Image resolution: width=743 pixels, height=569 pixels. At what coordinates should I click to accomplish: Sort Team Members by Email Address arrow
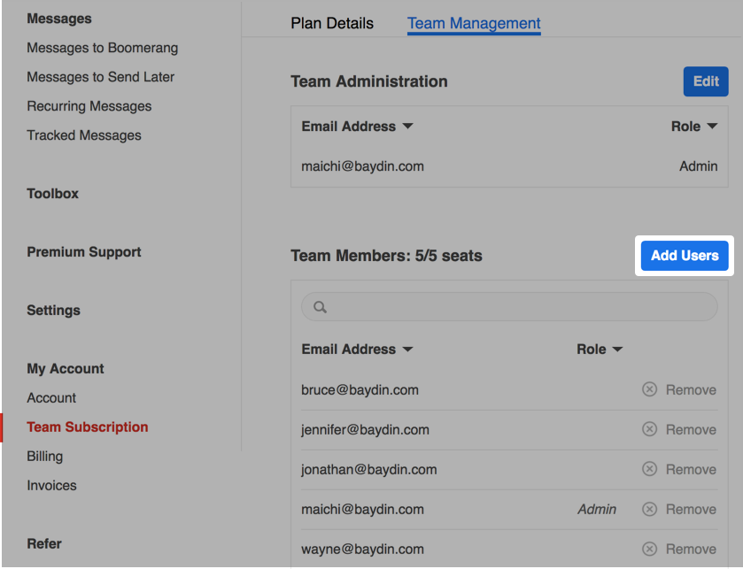[x=407, y=350]
